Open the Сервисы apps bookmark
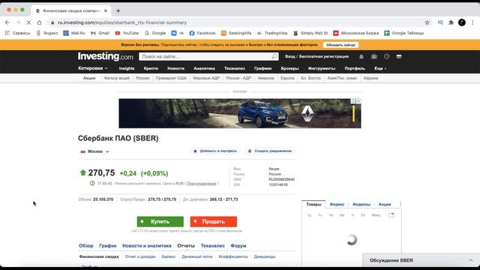Screen dimensions: 480x270 [x=17, y=33]
